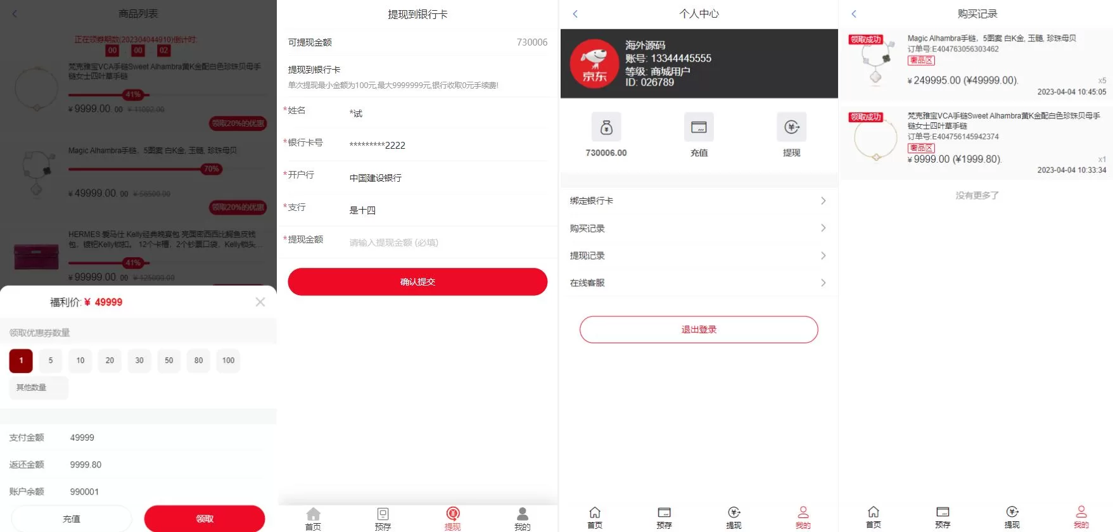The height and width of the screenshot is (532, 1113).
Task: Click 奢品区 tag on 梵克雅宝 order
Action: 921,148
